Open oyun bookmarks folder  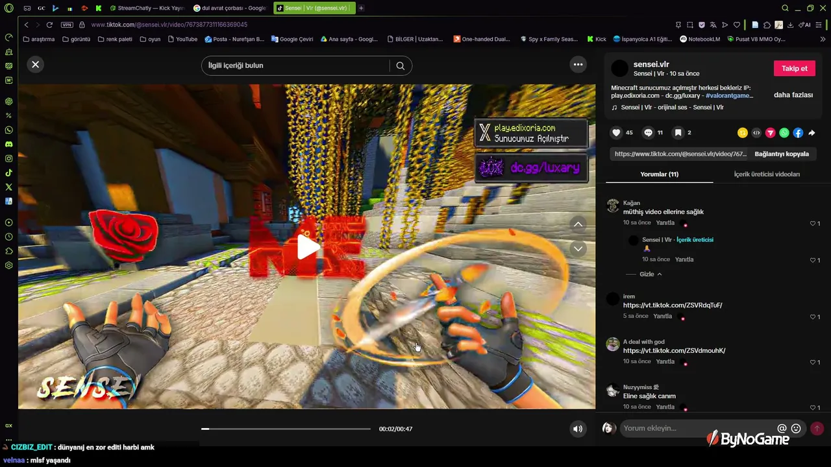click(150, 39)
